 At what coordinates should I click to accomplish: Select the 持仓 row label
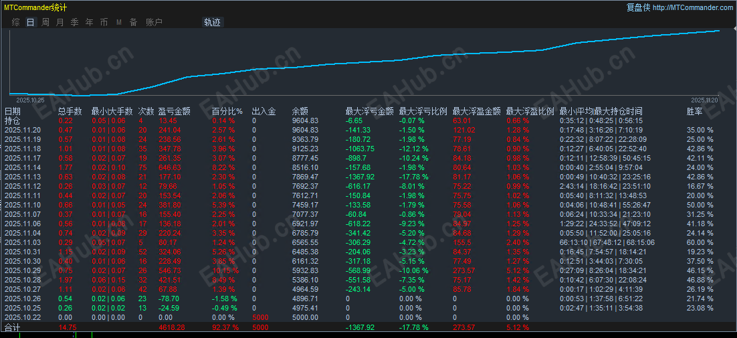coord(13,120)
